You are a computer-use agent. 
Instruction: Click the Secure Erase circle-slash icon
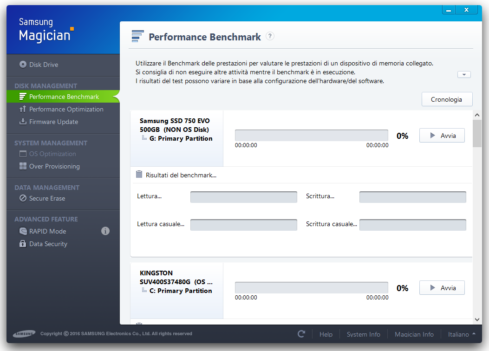(23, 198)
